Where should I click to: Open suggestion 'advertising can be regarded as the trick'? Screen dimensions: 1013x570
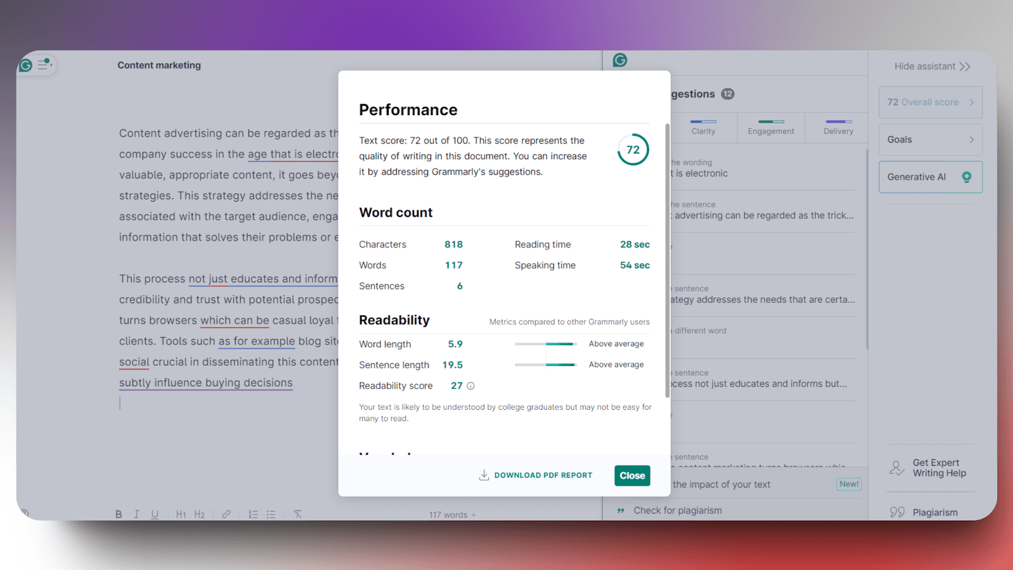point(763,210)
